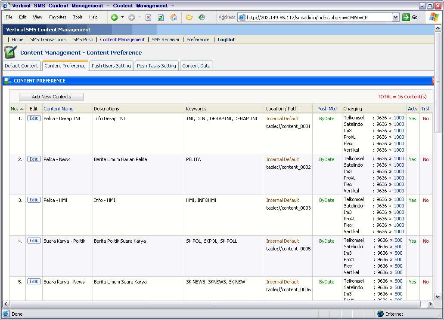Edit the Pelita - News entry
Screen dimensions: 444x320
(34, 159)
